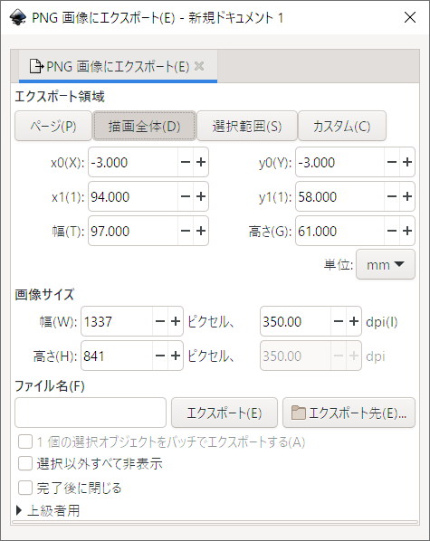The width and height of the screenshot is (430, 541).
Task: Click the エクスポート(E) button
Action: tap(225, 413)
